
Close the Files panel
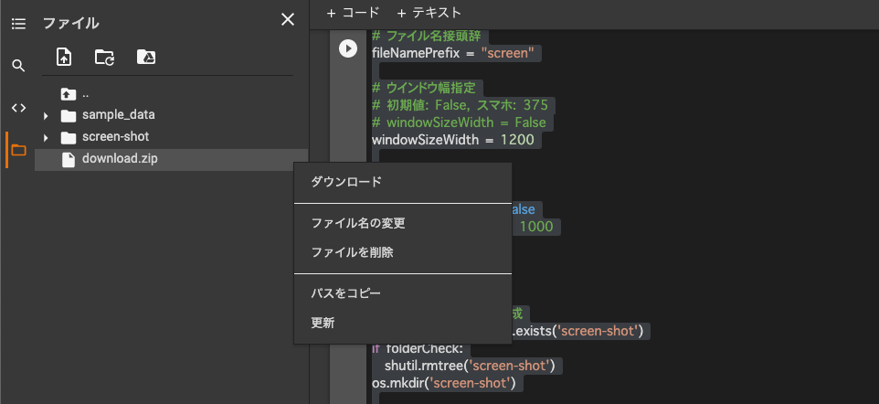288,20
